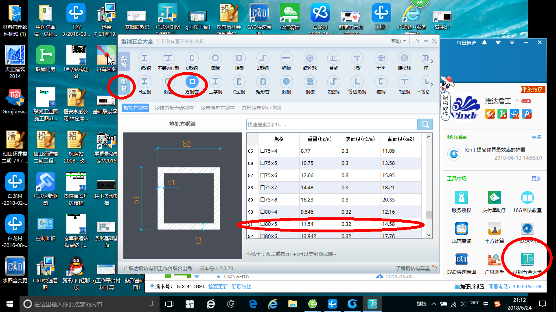This screenshot has width=556, height=312.
Task: Select the 热轧方钢管 tab
Action: pyautogui.click(x=136, y=108)
